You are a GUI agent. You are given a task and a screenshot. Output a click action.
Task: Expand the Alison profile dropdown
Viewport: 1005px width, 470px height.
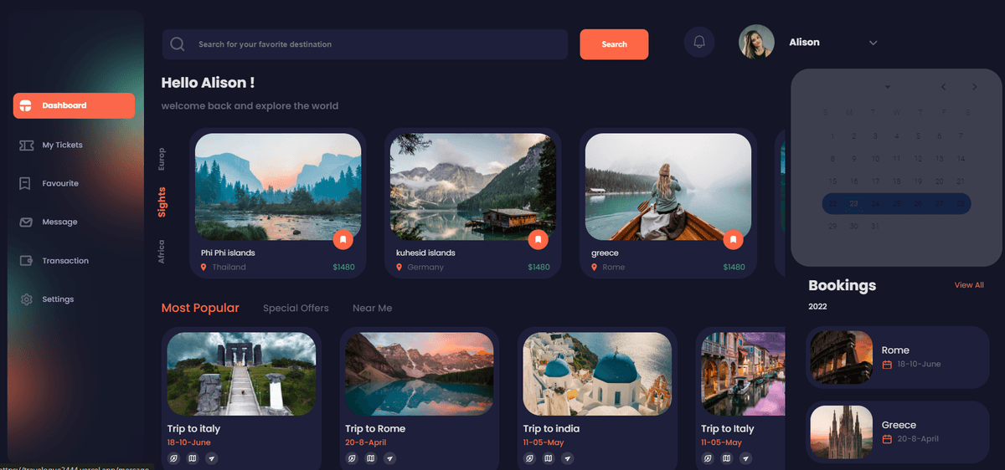coord(873,43)
